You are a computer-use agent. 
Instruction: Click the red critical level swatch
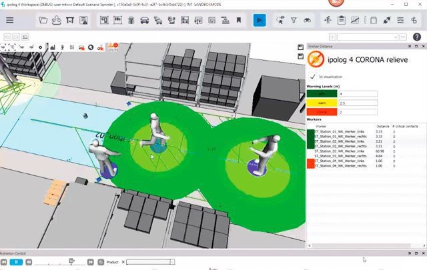(322, 112)
